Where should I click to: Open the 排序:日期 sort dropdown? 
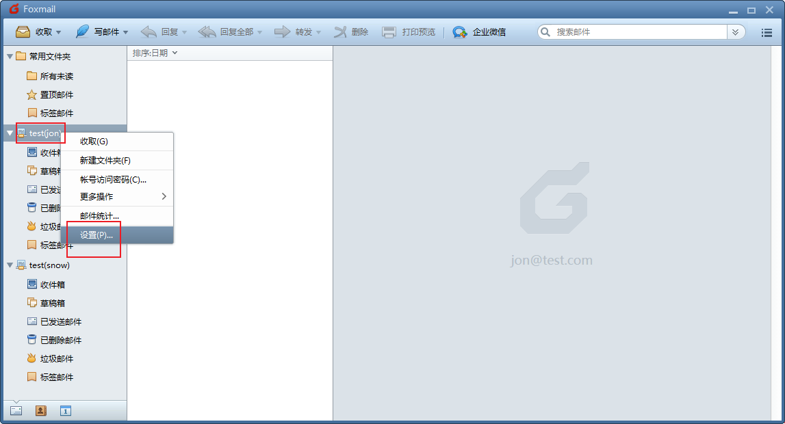tap(155, 53)
